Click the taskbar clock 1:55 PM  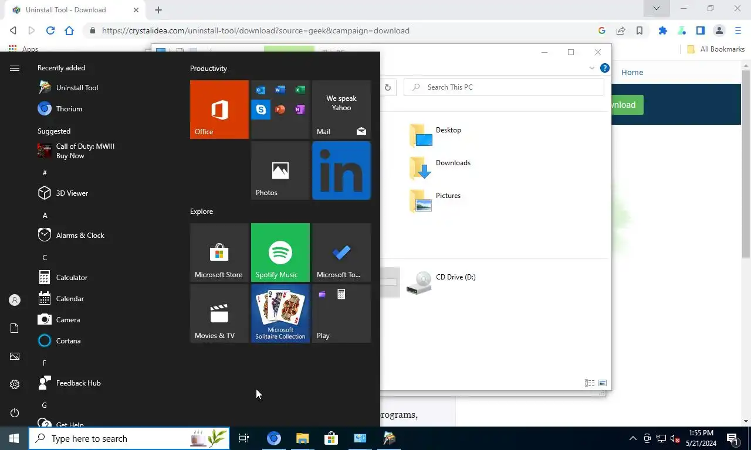pos(701,438)
